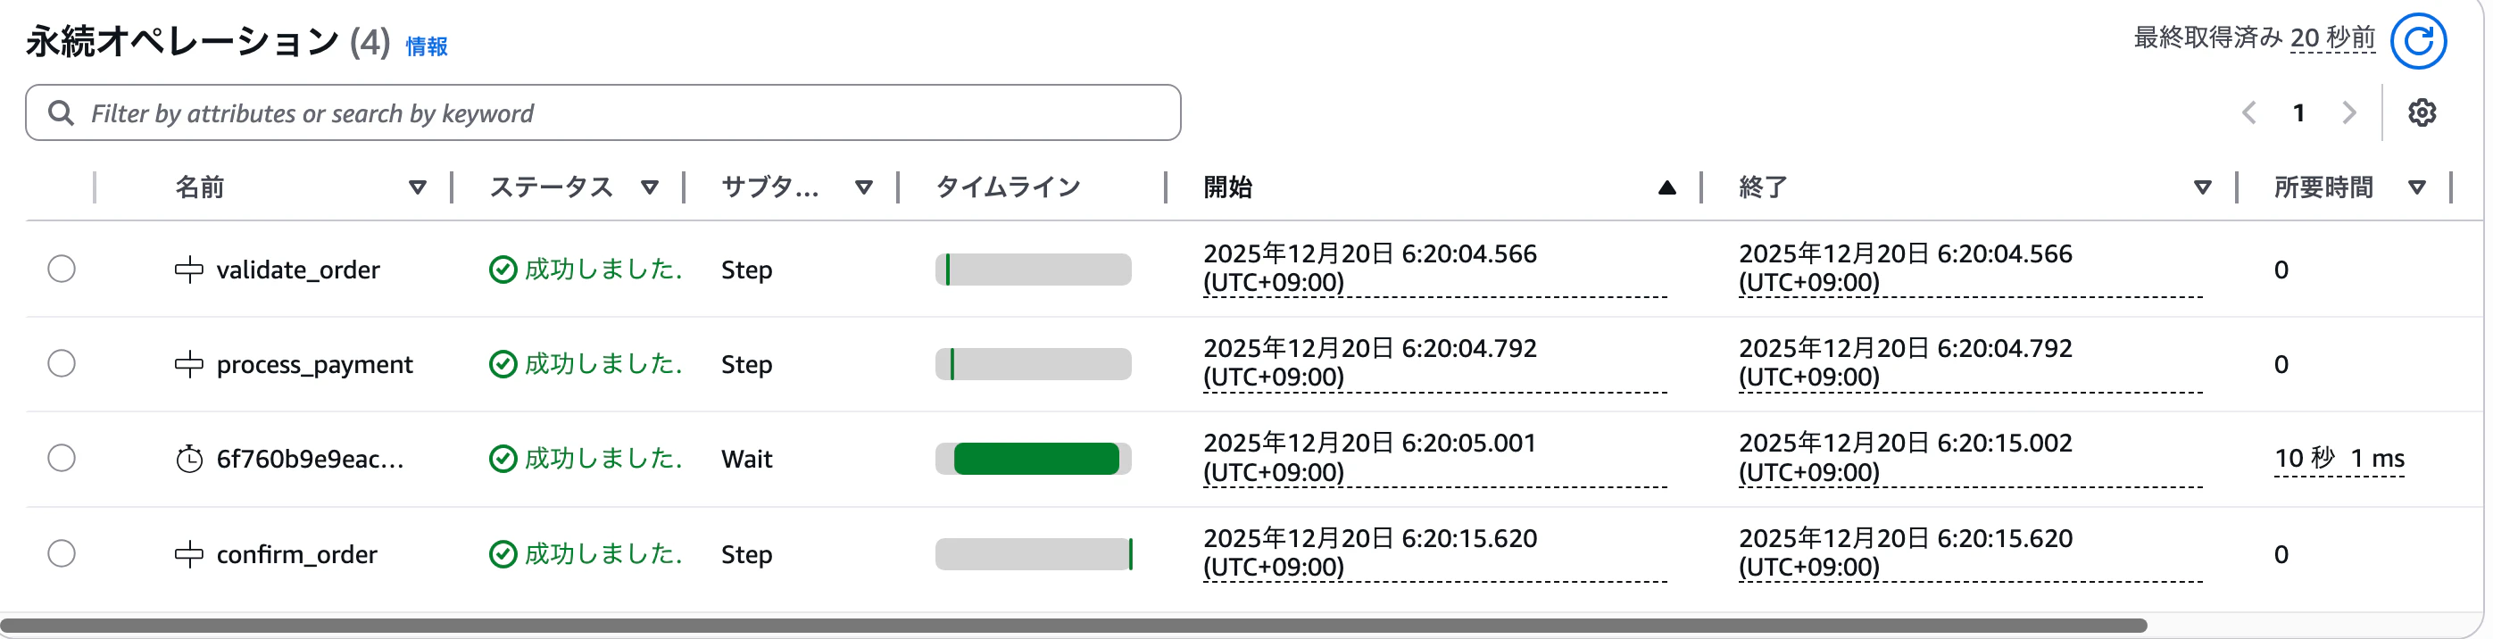Select the process_payment radio button

coord(62,363)
